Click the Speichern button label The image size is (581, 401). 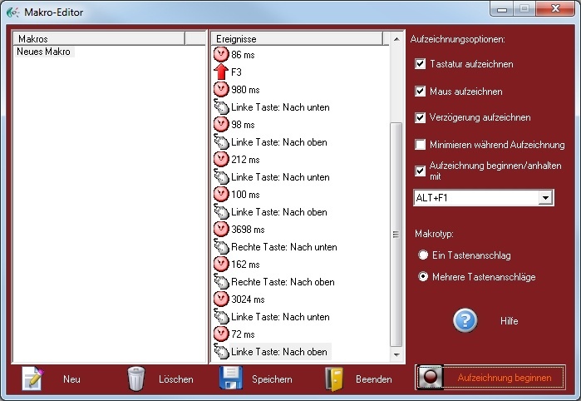[272, 379]
